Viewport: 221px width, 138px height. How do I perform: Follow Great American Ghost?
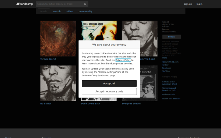[x=171, y=36]
